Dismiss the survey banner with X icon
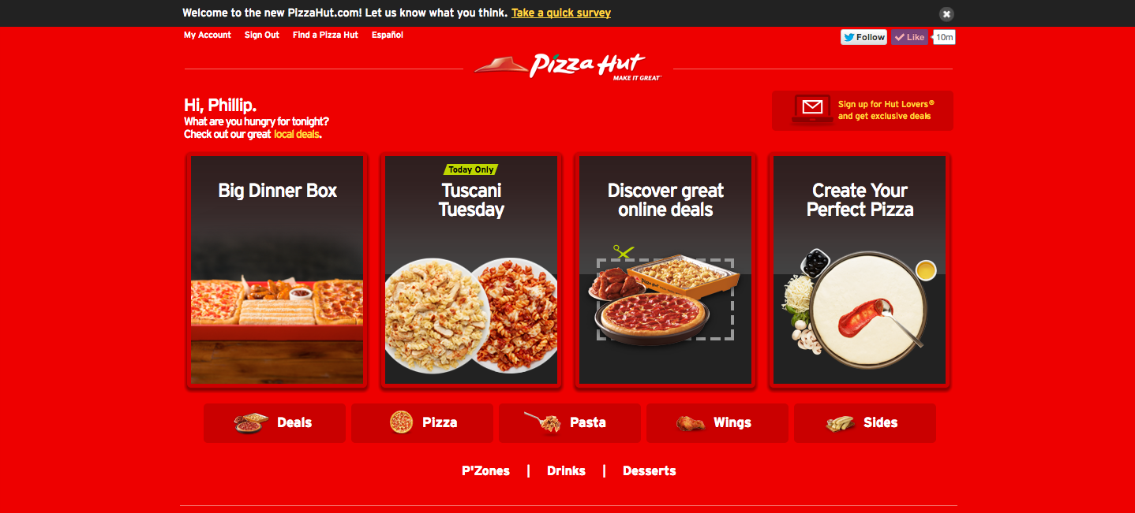 [x=946, y=13]
